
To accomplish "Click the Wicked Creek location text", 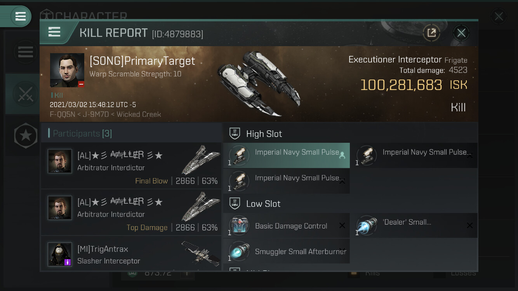I will tap(139, 114).
